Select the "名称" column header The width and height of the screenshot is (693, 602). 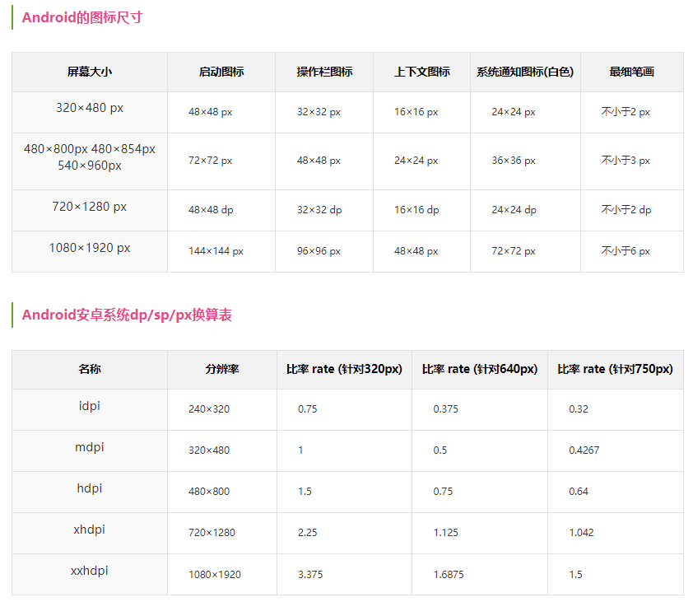(90, 369)
